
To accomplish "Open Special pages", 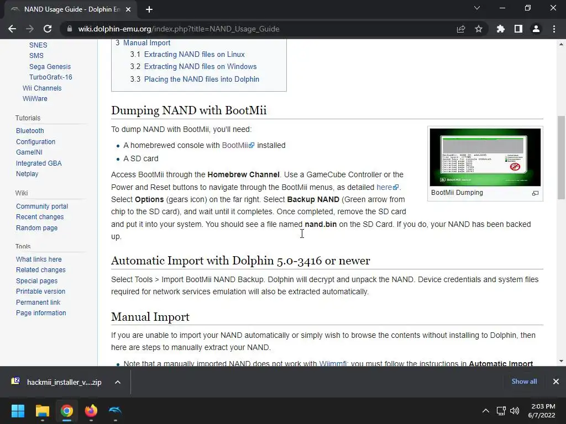I will [x=36, y=281].
